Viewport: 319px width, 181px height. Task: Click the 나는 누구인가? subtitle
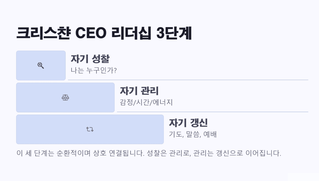pos(94,70)
